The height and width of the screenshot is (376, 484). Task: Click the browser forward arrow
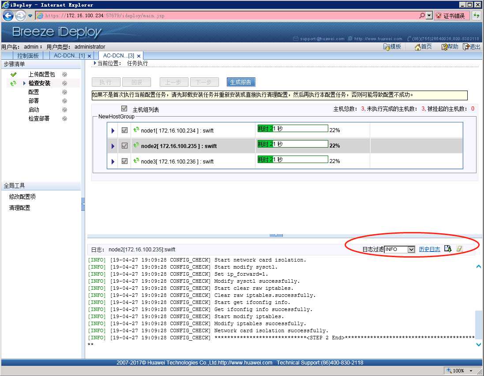[x=20, y=15]
